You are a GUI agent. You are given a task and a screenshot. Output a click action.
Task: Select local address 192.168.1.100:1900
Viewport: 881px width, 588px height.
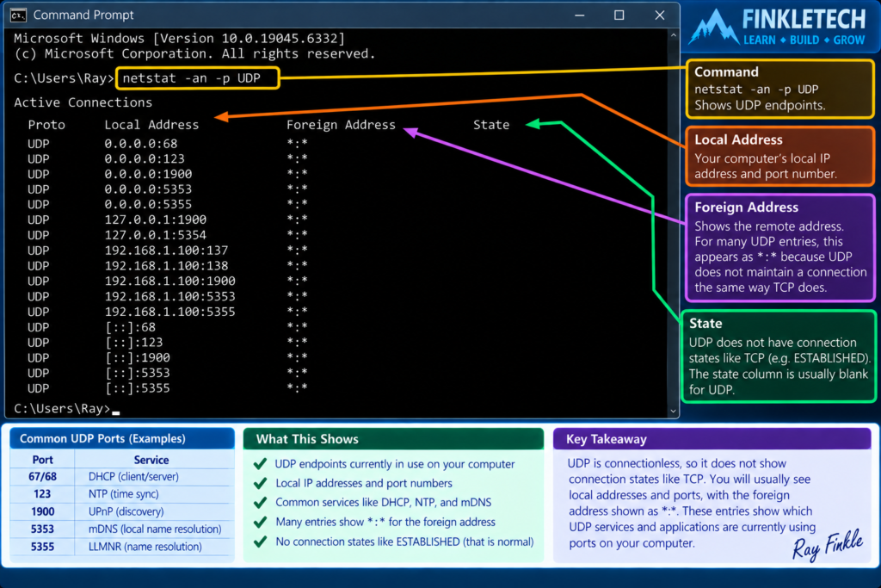coord(170,281)
